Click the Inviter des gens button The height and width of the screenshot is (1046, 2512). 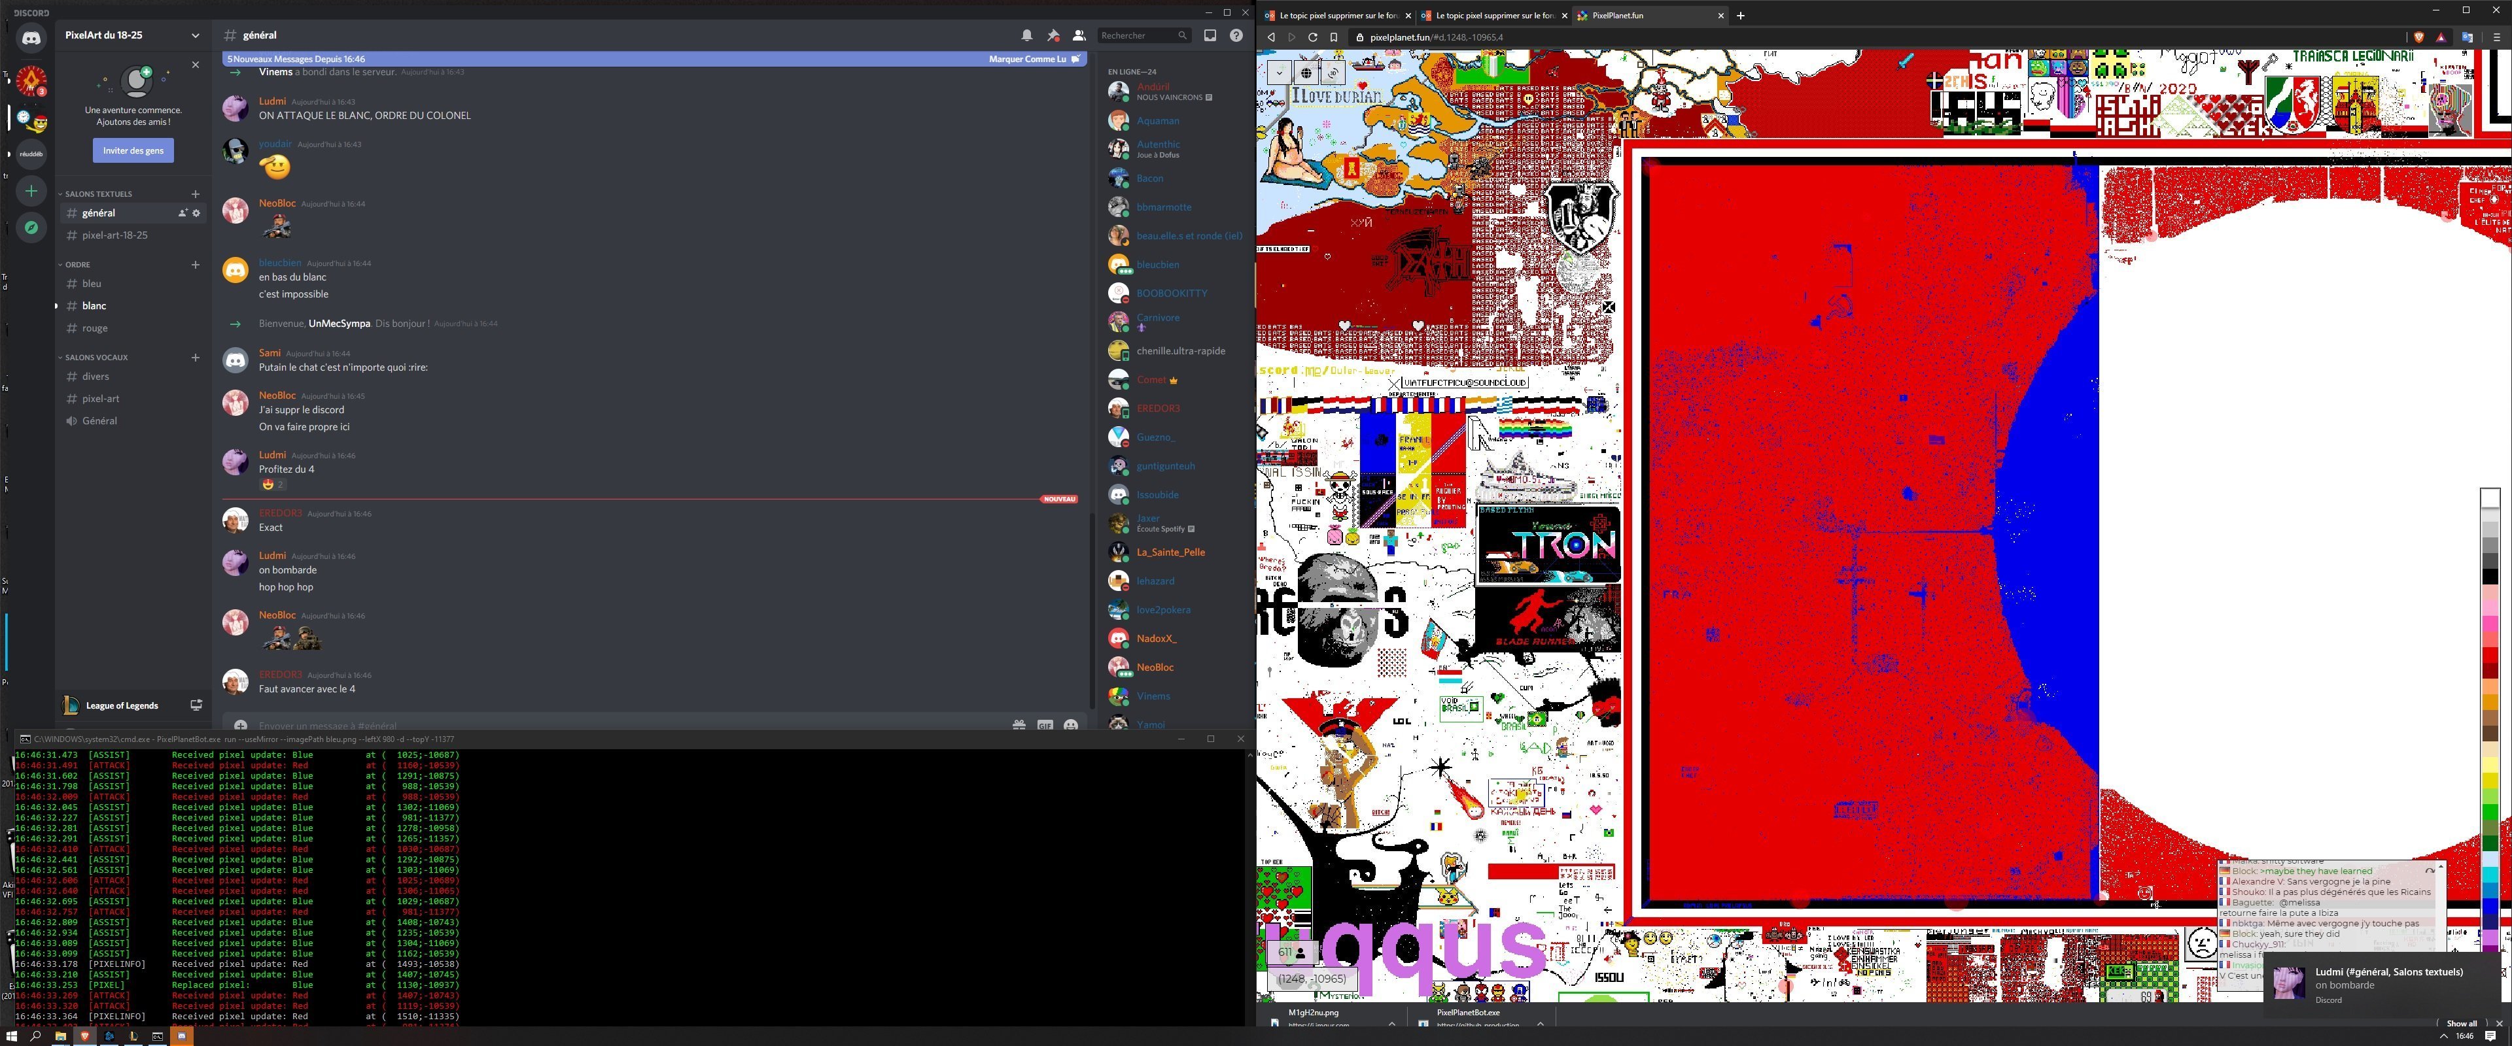tap(133, 150)
